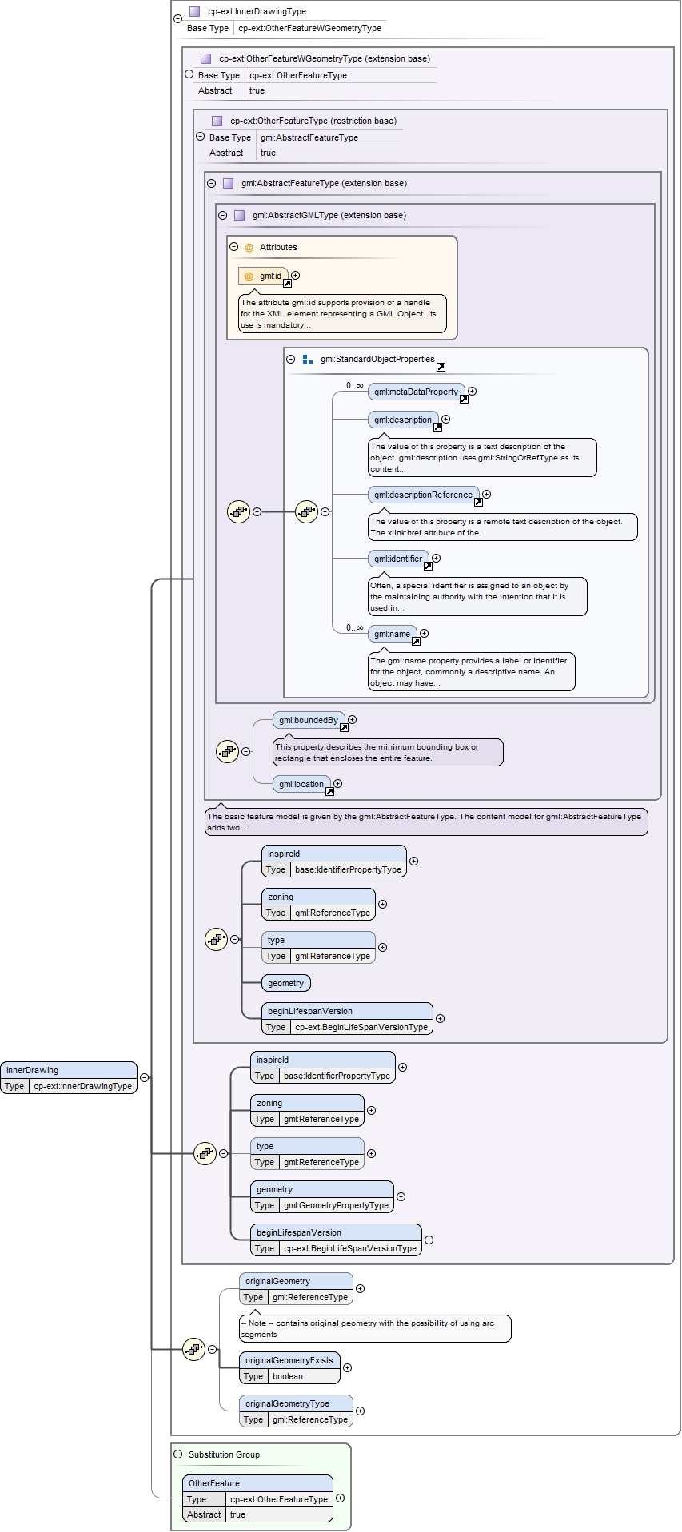The width and height of the screenshot is (682, 1532).
Task: Expand the gml:metaDataProperty element
Action: tap(473, 392)
